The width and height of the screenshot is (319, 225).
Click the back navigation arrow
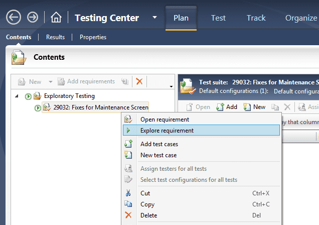coord(14,18)
